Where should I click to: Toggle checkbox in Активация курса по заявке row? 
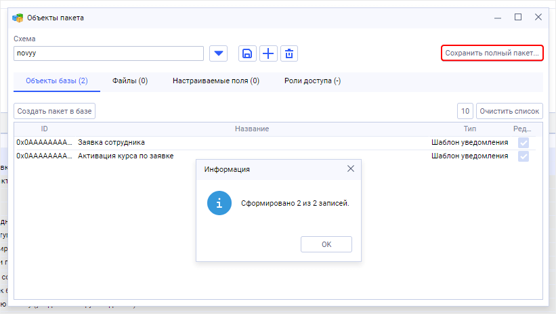(x=523, y=156)
